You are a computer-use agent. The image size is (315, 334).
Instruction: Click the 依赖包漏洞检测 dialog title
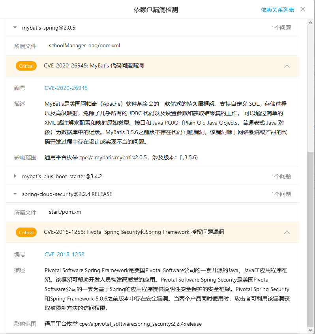(x=156, y=10)
